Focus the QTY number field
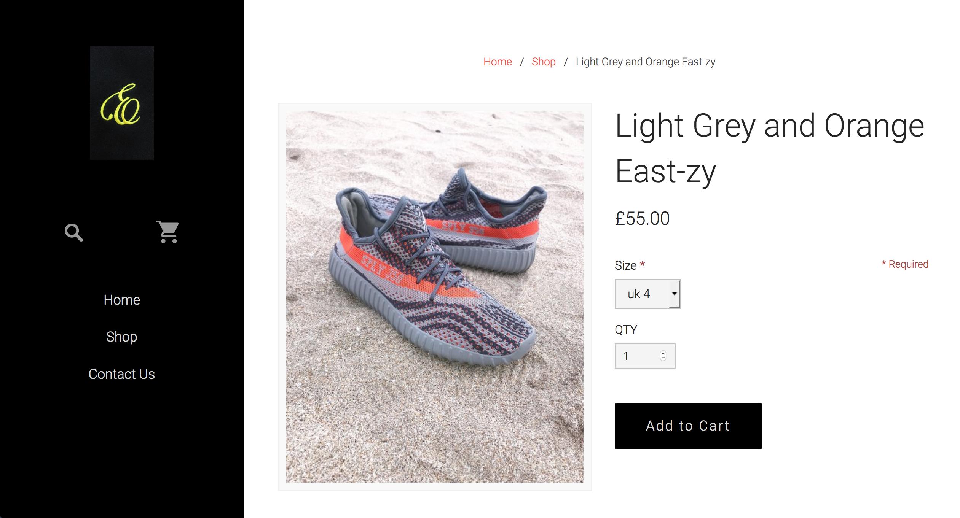This screenshot has width=960, height=518. pyautogui.click(x=645, y=356)
